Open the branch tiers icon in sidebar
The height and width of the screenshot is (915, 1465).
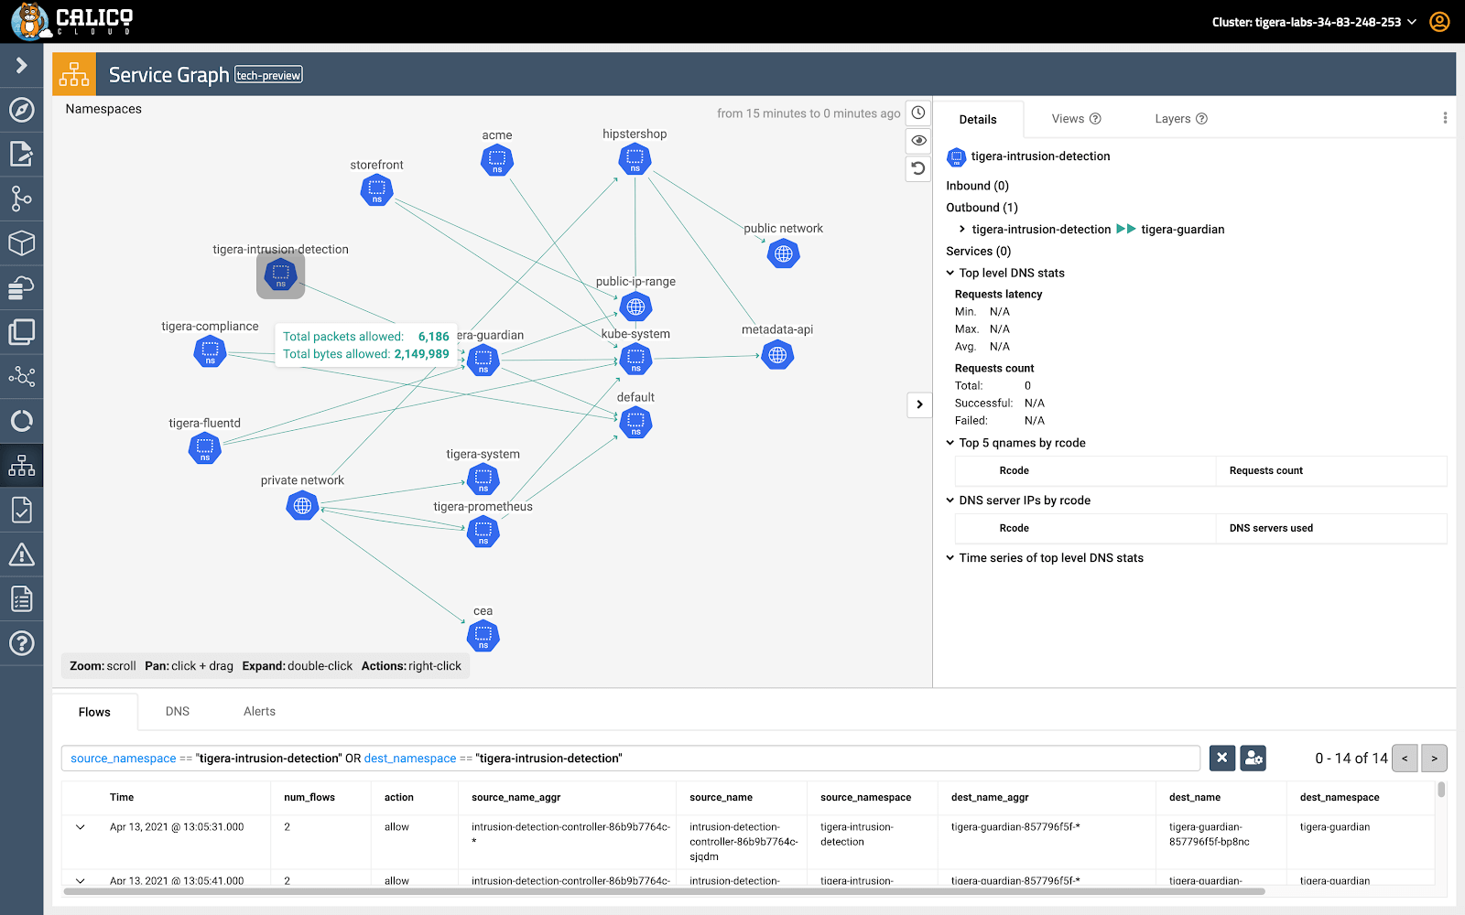click(21, 199)
